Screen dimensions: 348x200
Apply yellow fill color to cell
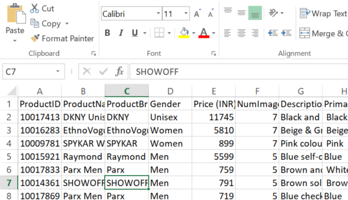184,33
